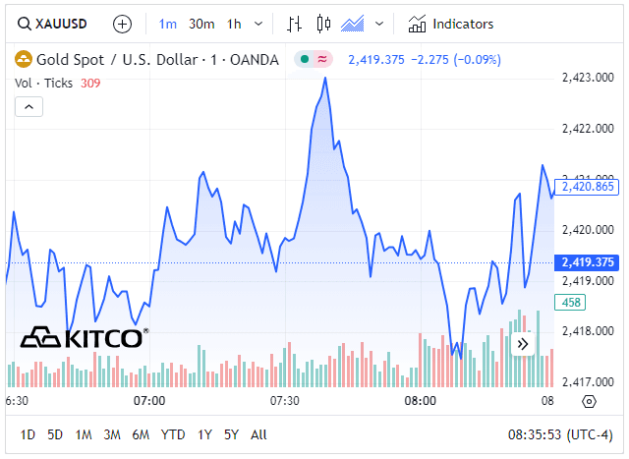Expand the timeframe interval dropdown
Viewport: 629px width, 459px height.
click(258, 24)
